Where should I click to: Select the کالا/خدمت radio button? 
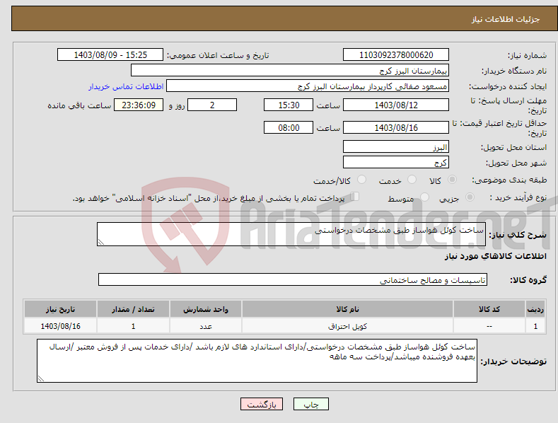tap(361, 180)
